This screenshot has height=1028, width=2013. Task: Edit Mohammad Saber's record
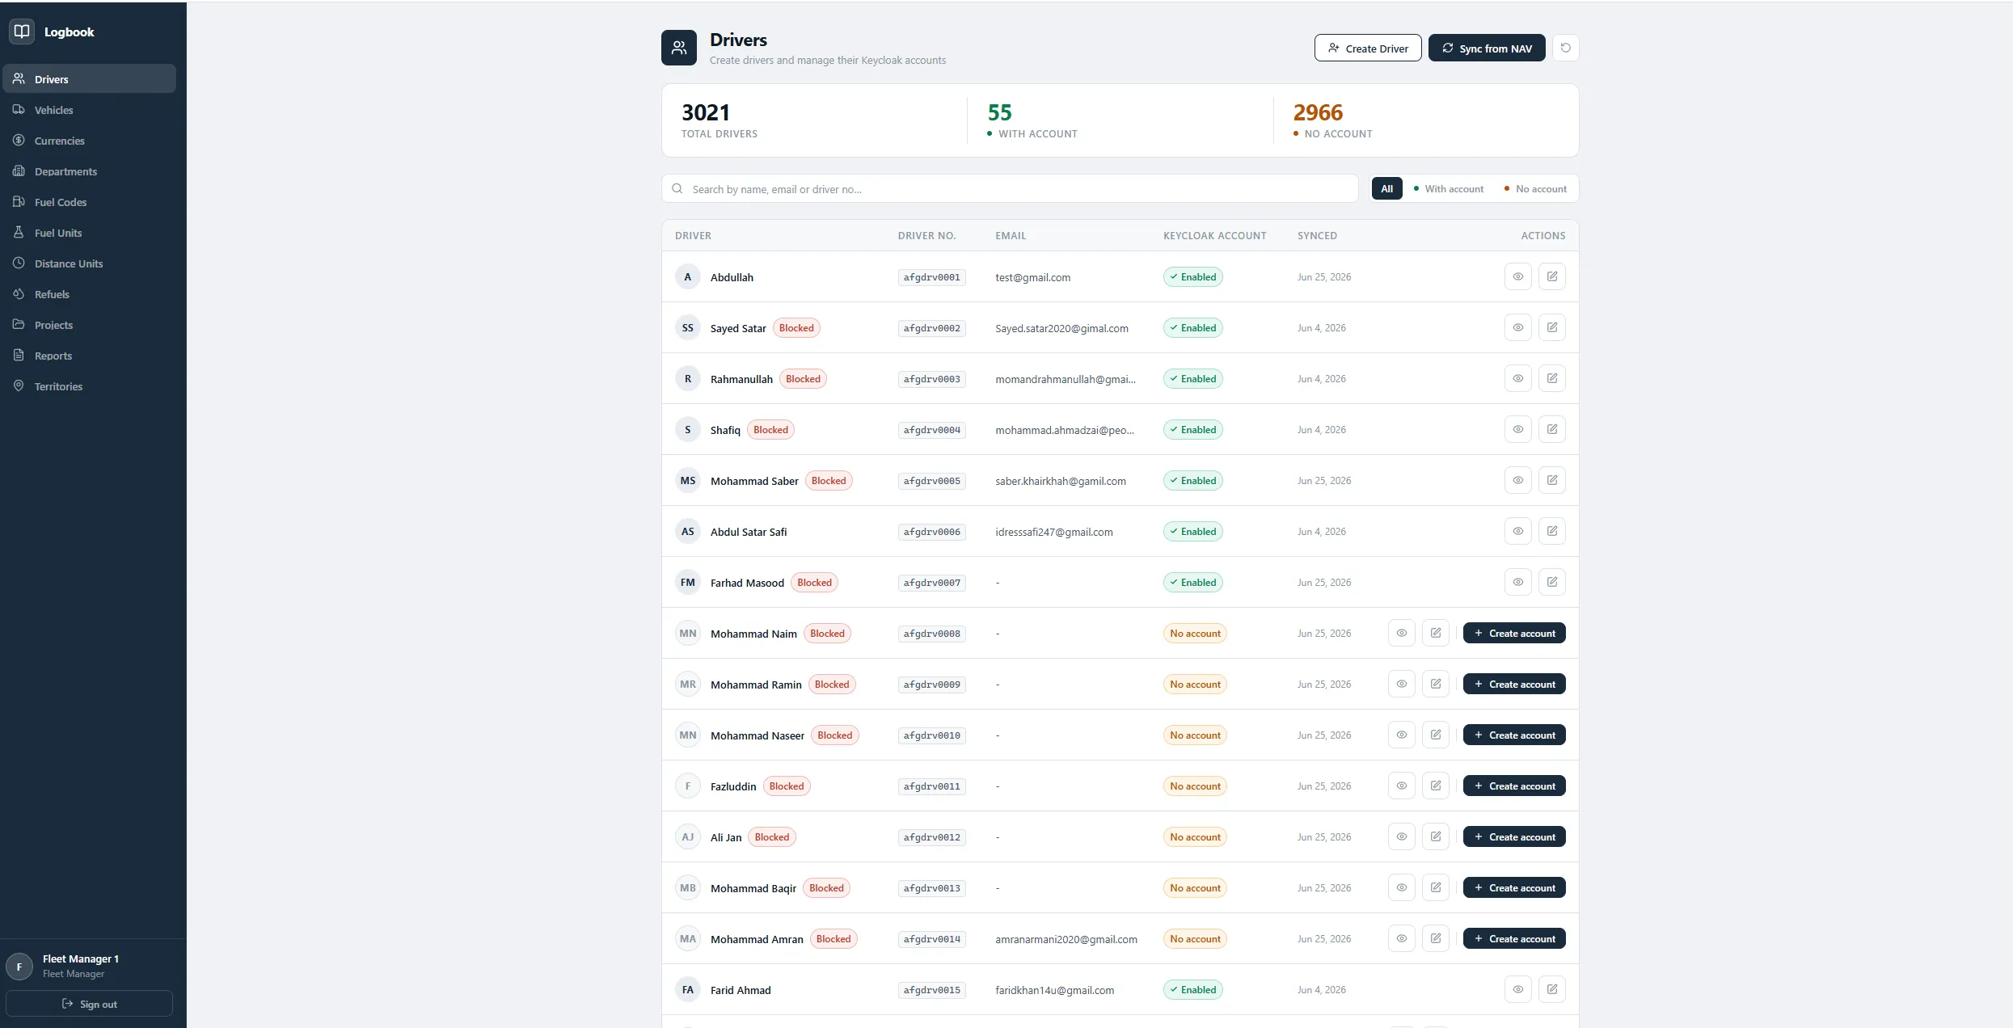1551,480
